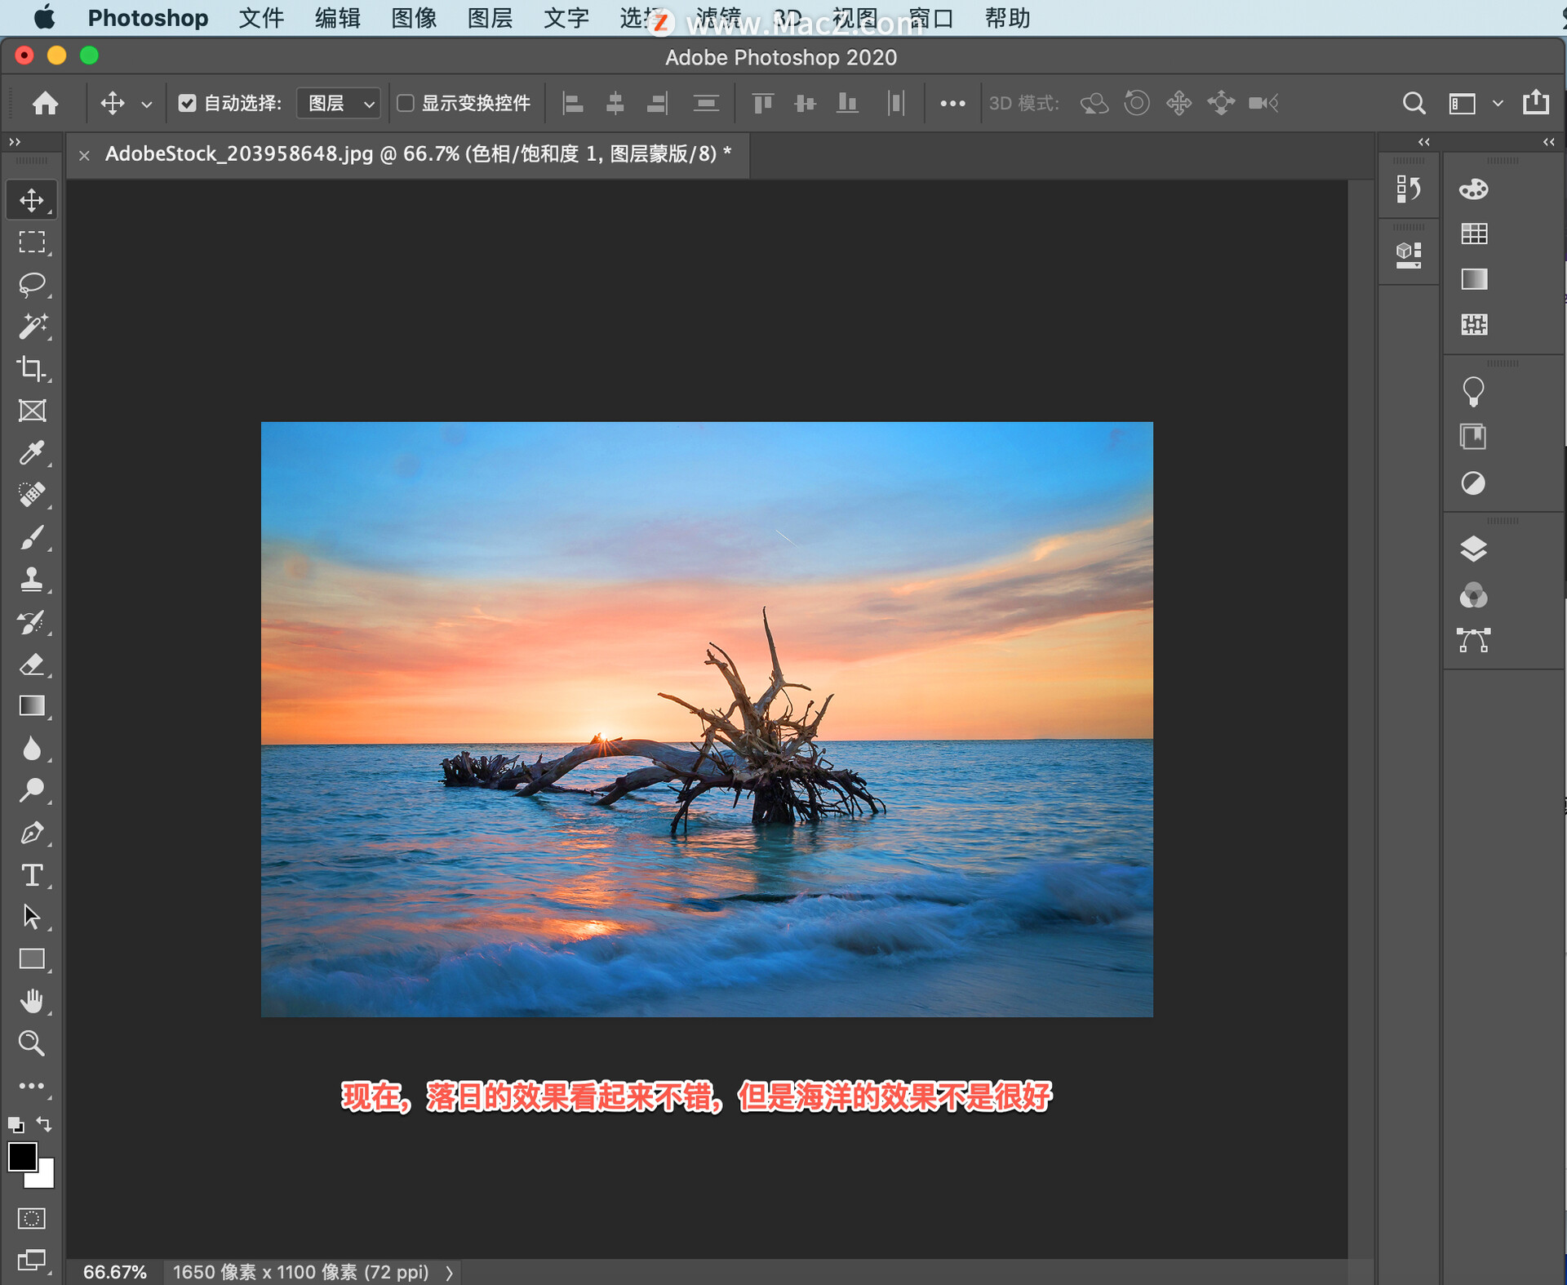Open the status bar info arrow

[449, 1272]
